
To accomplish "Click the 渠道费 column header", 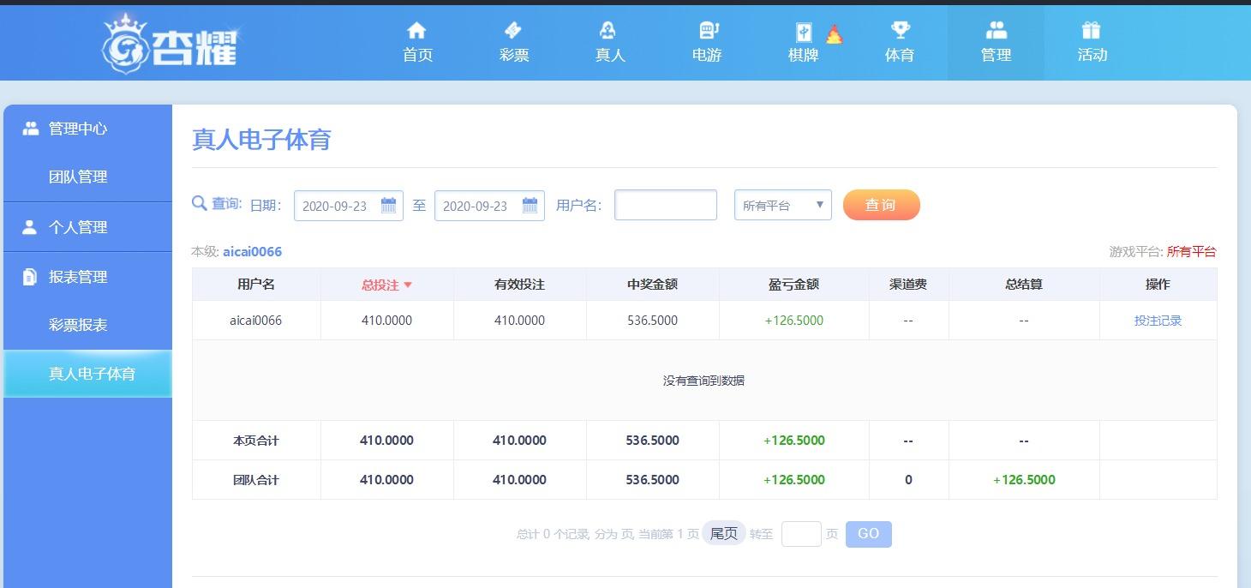I will [x=908, y=285].
